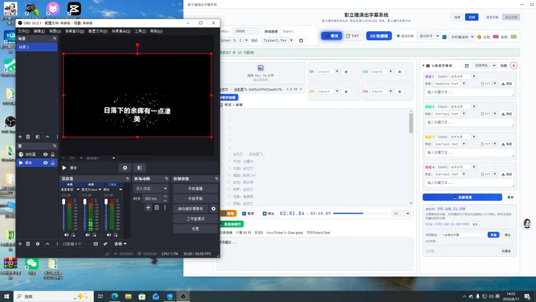Screen dimensions: 536x302
Task: Undock the 混音器 panel
Action: tap(128, 178)
